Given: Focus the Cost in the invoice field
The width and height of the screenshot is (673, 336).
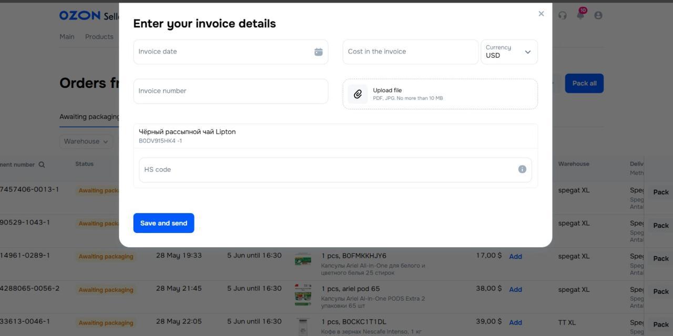Looking at the screenshot, I should (411, 52).
